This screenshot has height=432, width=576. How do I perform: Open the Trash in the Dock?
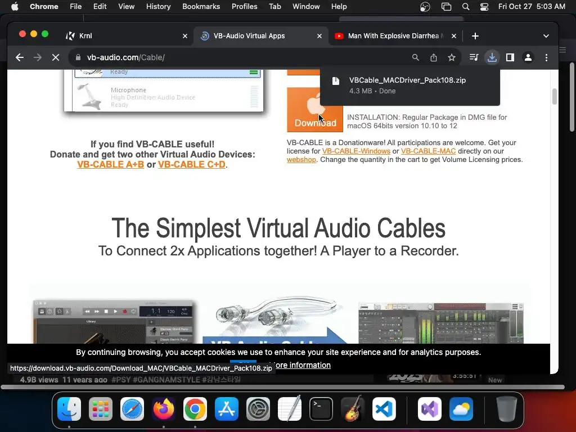coord(506,409)
